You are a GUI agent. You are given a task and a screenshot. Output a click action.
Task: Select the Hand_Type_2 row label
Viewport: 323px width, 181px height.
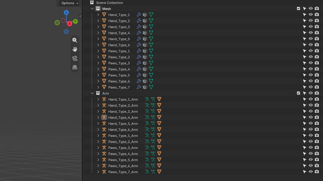coord(119,21)
